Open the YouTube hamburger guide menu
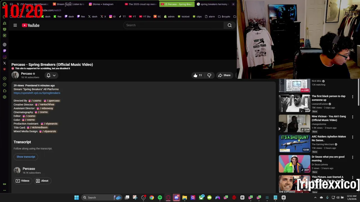360x202 pixels. 15,25
